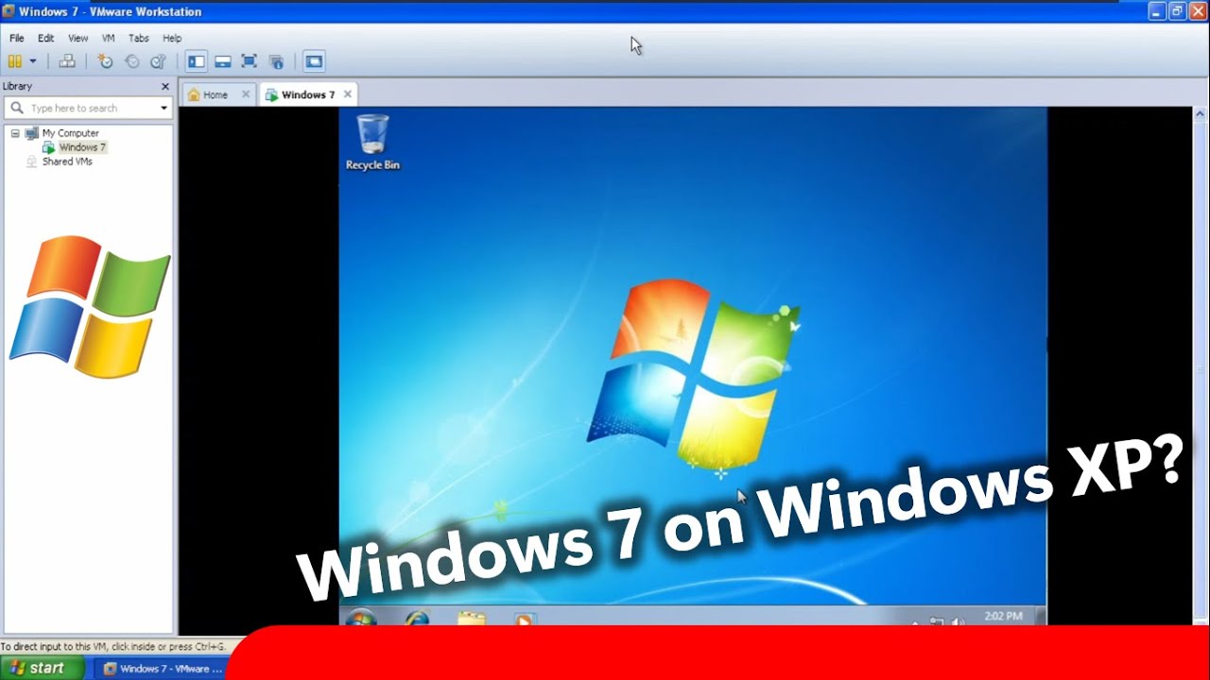The height and width of the screenshot is (680, 1210).
Task: Send Ctrl+Alt+Del to the guest
Action: click(x=67, y=61)
